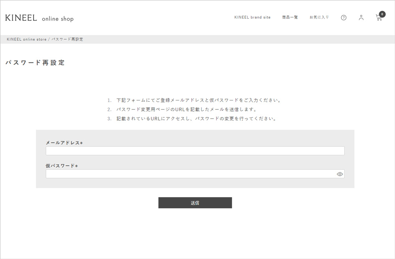Click the メールアドレス field label
395x259 pixels.
pyautogui.click(x=64, y=143)
